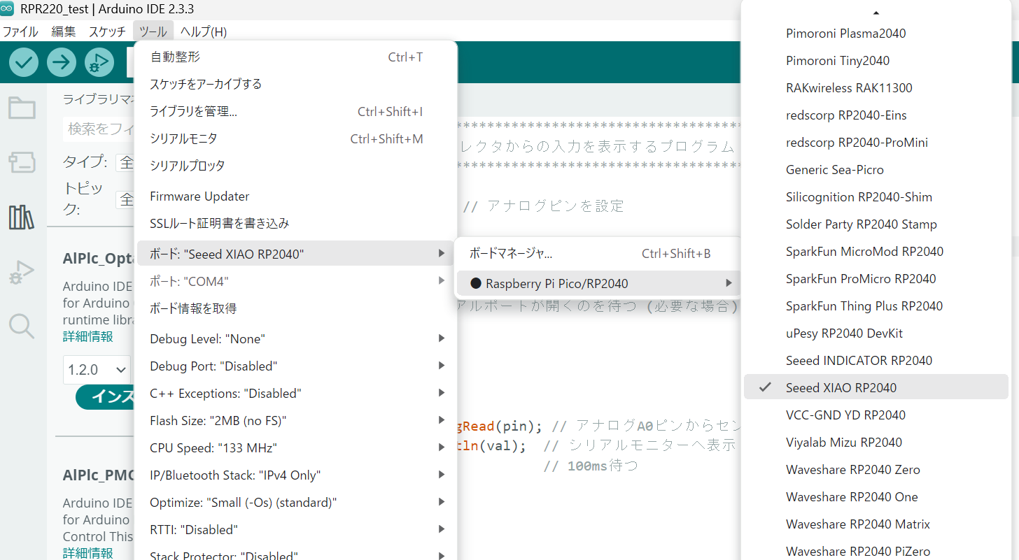
Task: Select the SparkFun Thing Plus RP2040 board
Action: (876, 306)
